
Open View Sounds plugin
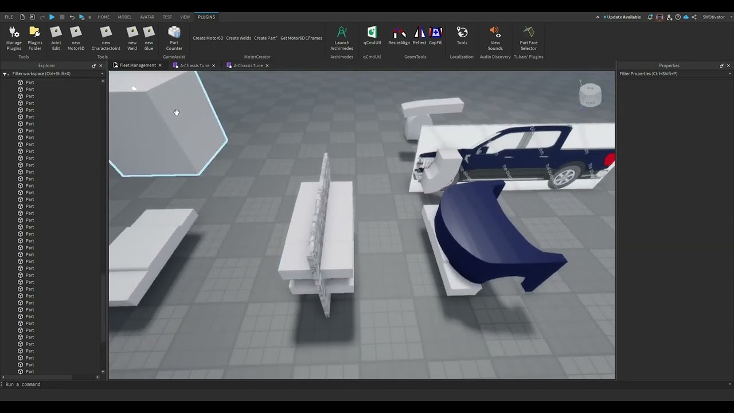point(495,38)
